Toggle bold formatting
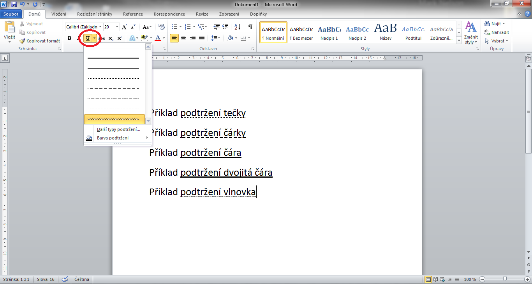This screenshot has width=532, height=284. click(x=70, y=38)
